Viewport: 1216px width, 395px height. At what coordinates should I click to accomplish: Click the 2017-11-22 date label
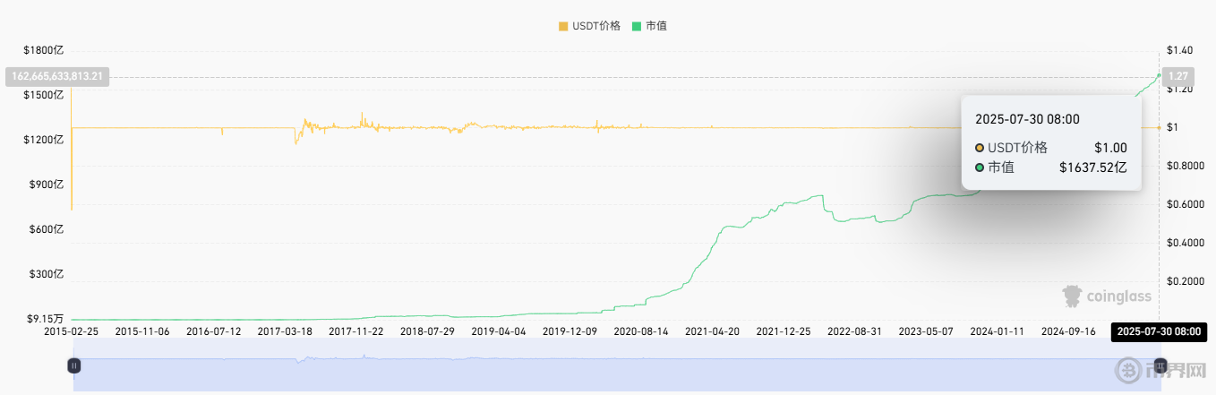[355, 331]
